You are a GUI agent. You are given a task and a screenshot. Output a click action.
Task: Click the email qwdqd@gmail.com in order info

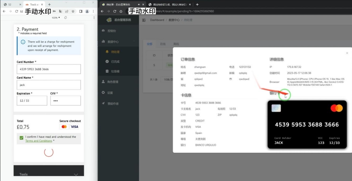tap(206, 73)
